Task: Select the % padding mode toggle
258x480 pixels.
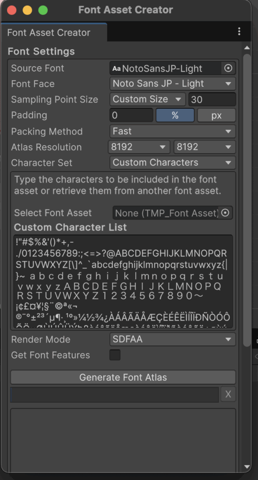Action: 175,115
